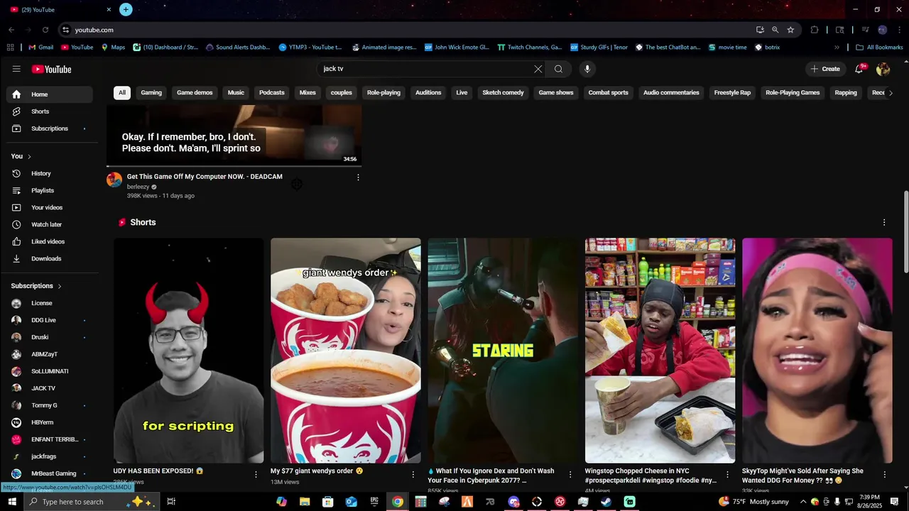
Task: Open more options for DEADCAM video
Action: coord(358,177)
